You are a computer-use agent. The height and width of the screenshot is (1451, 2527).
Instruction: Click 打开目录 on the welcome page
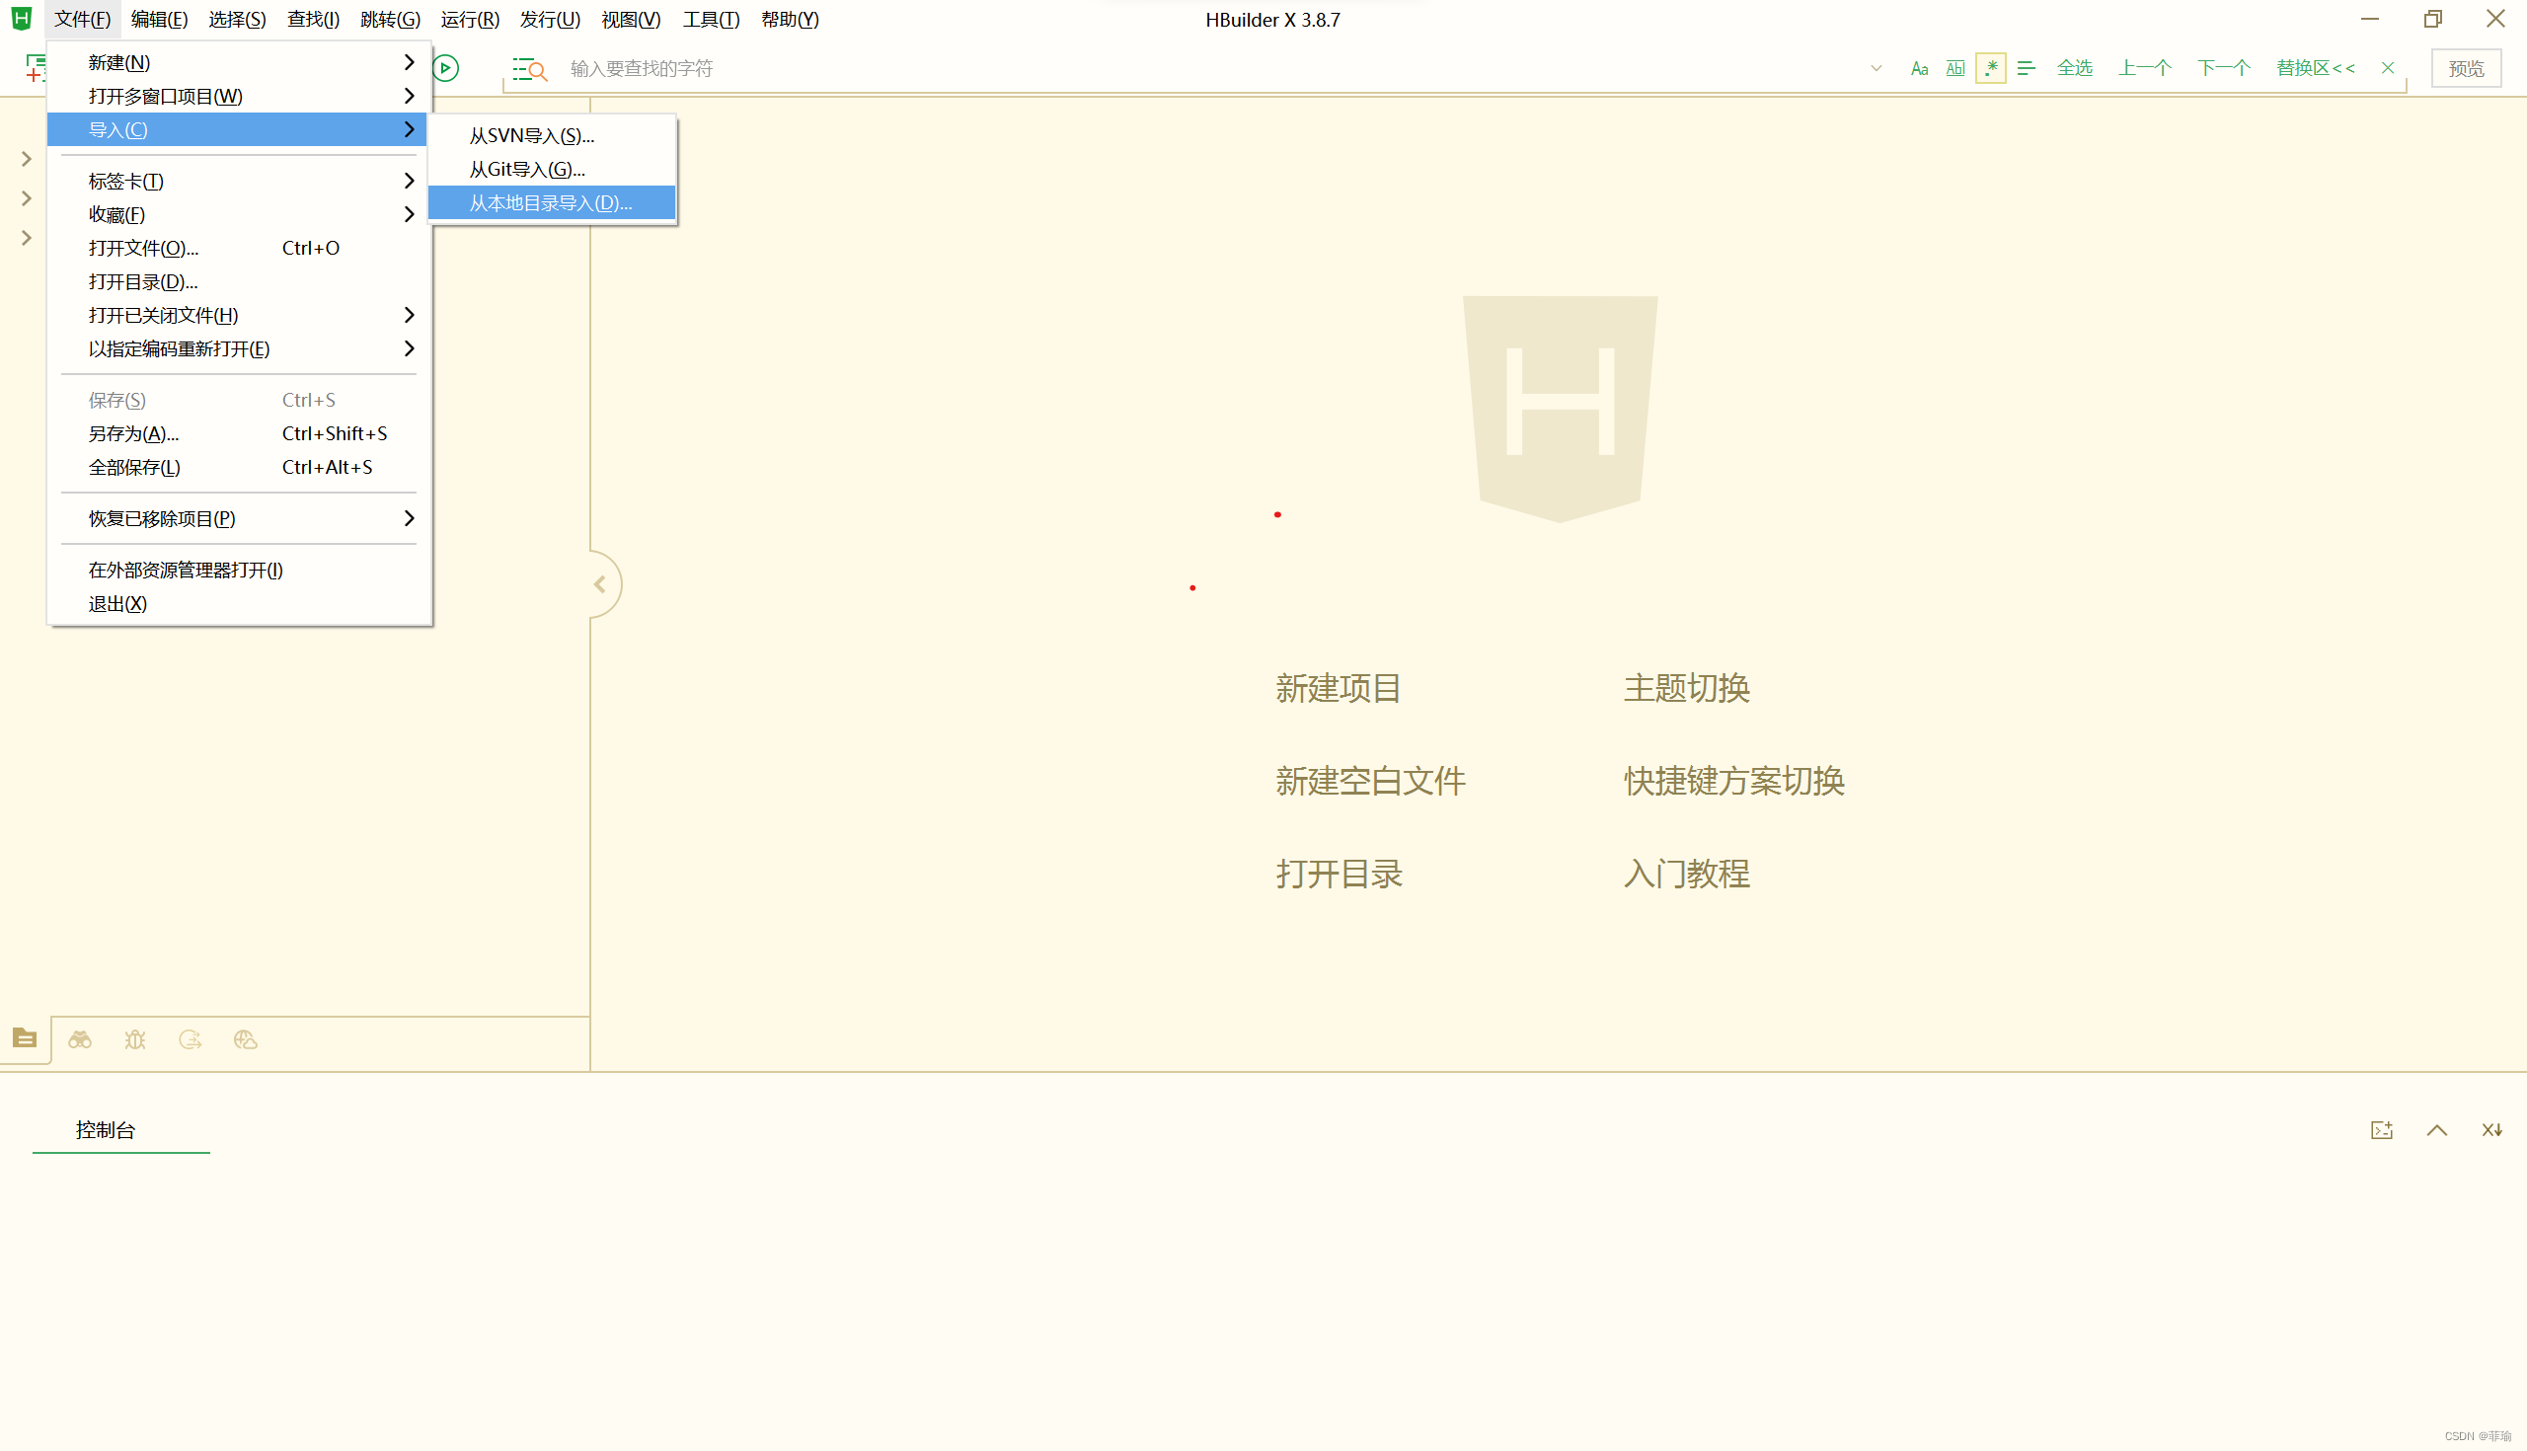click(1339, 874)
